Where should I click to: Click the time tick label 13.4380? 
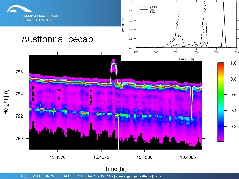coord(144,157)
